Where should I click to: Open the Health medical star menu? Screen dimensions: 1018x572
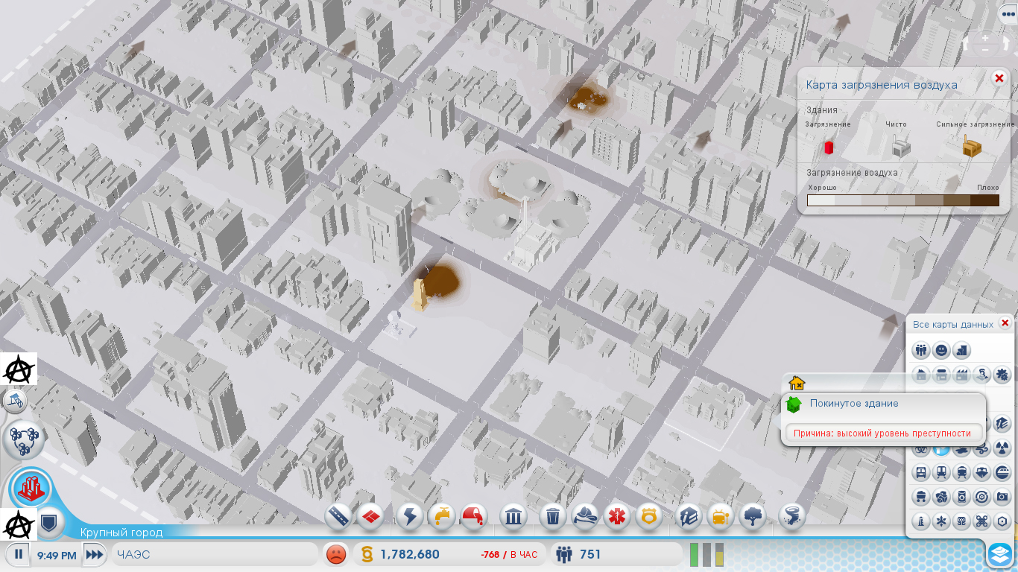(x=617, y=516)
